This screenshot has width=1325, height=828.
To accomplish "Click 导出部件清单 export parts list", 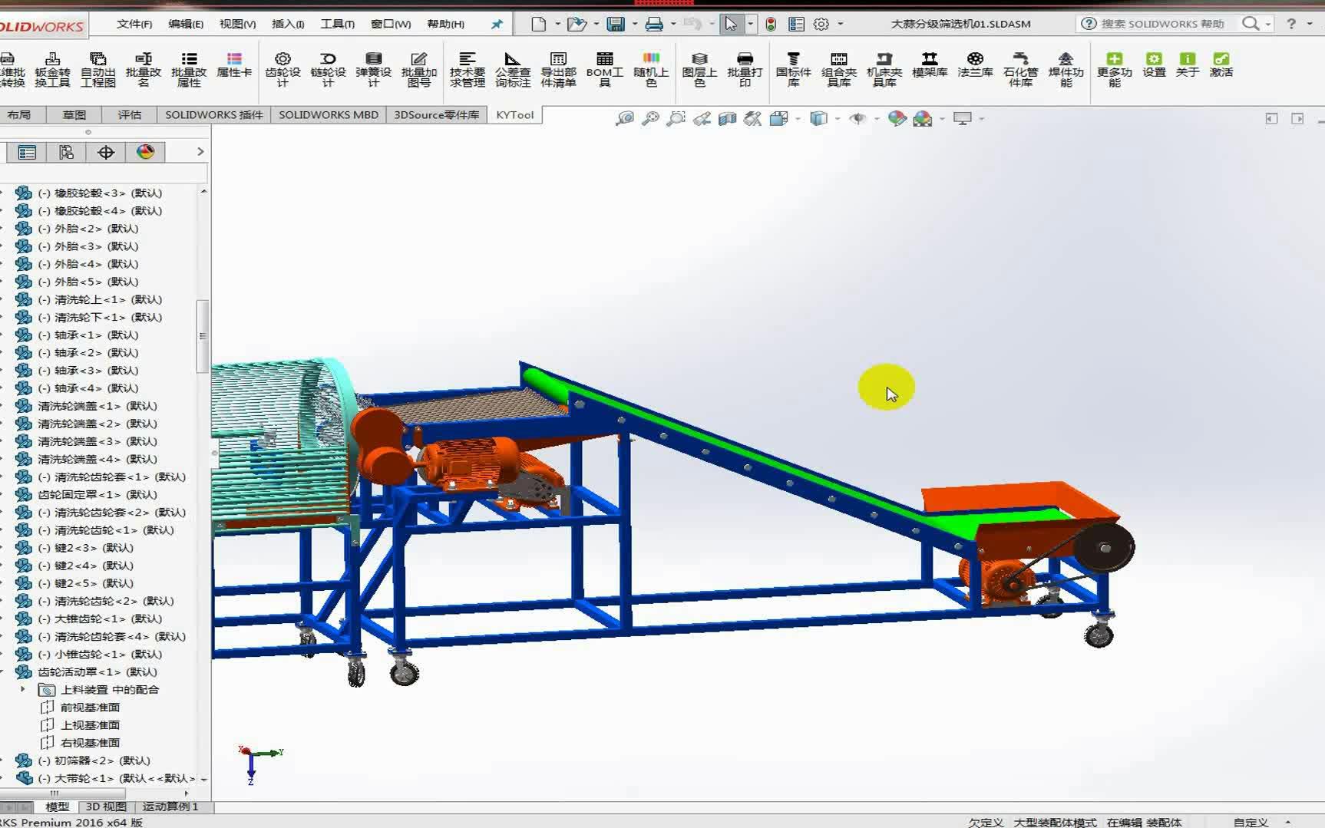I will coord(558,69).
